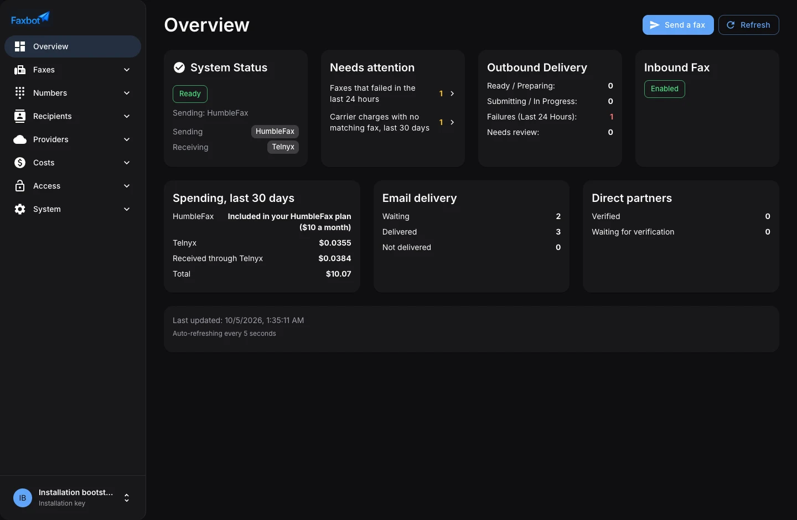Image resolution: width=797 pixels, height=520 pixels.
Task: Click the Total spending value $10.07
Action: [339, 274]
